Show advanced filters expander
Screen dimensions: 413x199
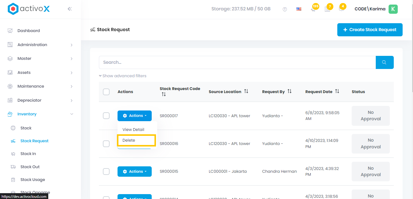pos(123,76)
